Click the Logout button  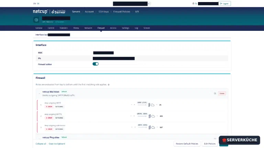[224, 3]
